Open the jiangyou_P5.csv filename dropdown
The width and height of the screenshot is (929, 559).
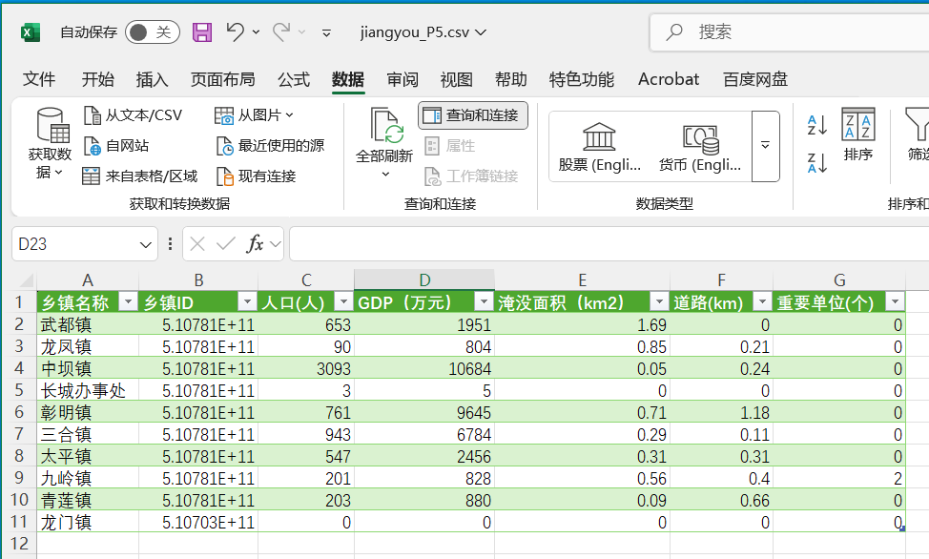pos(481,32)
